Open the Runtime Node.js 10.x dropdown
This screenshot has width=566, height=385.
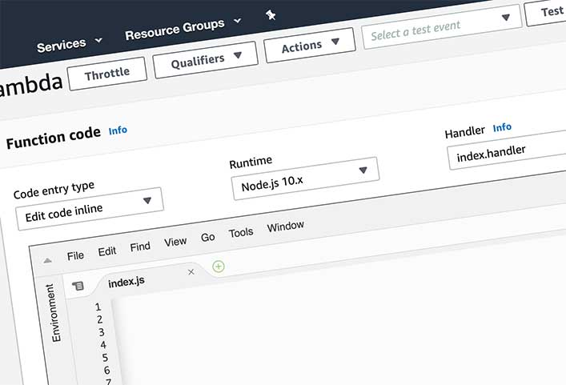click(x=305, y=178)
